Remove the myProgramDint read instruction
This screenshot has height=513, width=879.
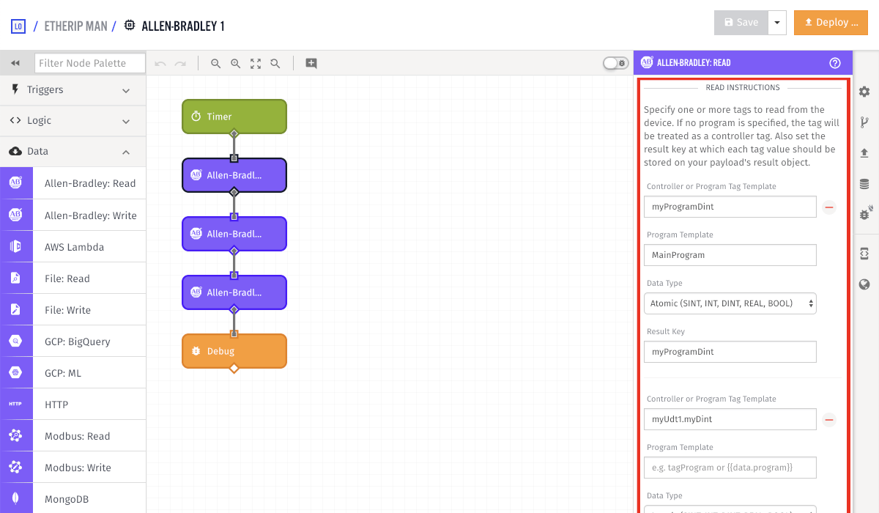point(829,207)
